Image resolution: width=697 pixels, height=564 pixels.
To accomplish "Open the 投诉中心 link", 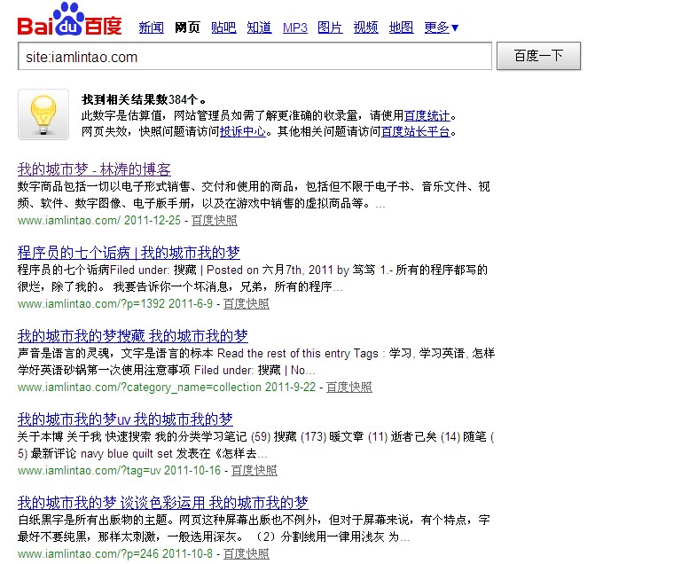I will (243, 131).
